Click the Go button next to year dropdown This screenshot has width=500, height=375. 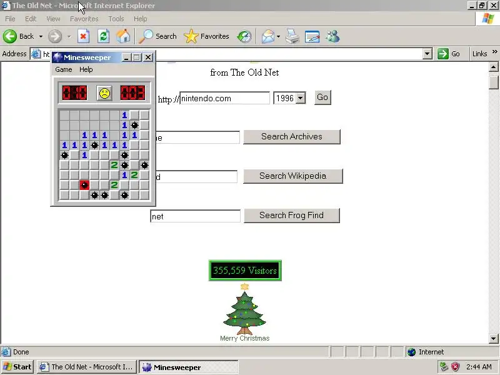tap(322, 97)
